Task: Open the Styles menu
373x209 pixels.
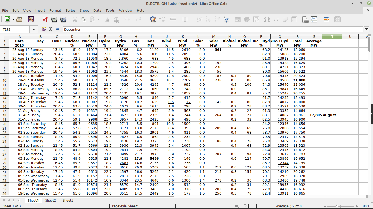Action: coord(70,10)
